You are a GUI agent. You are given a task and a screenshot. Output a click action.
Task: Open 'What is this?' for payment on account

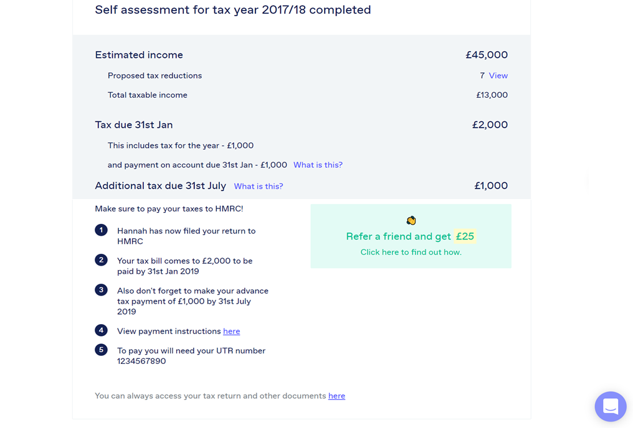(318, 165)
